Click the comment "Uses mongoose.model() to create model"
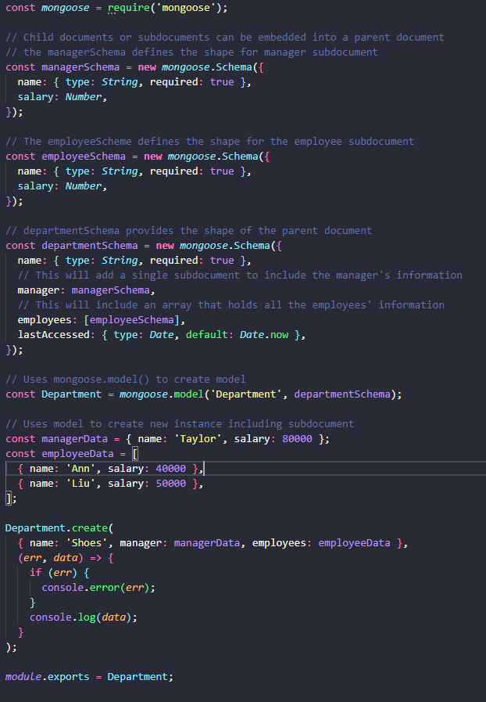Viewport: 486px width, 702px height. point(126,380)
